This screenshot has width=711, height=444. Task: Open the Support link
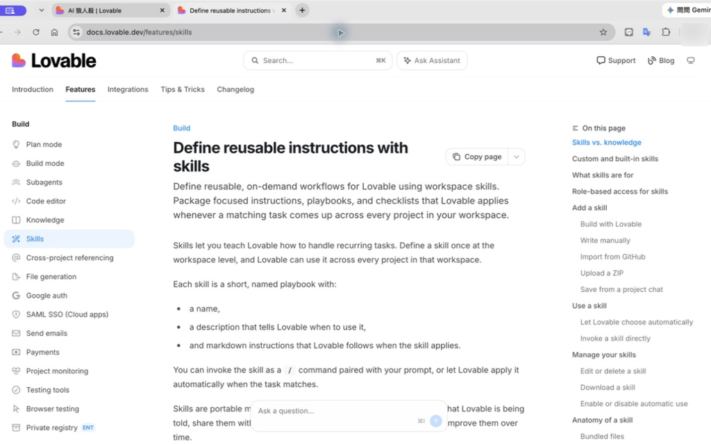tap(616, 60)
